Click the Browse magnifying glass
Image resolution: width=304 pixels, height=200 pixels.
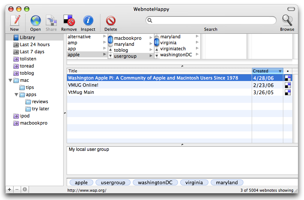[x=287, y=21]
